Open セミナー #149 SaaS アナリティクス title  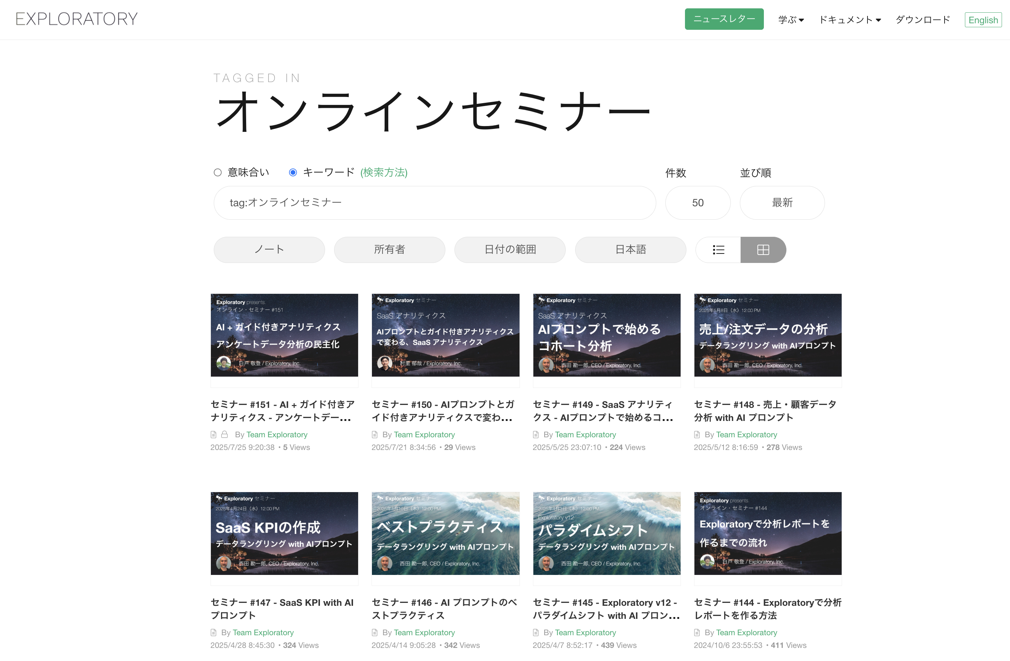pos(603,411)
